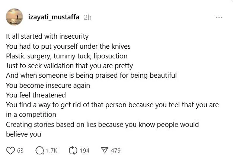View the 194 reposts count
The width and height of the screenshot is (233, 157).
(85, 151)
